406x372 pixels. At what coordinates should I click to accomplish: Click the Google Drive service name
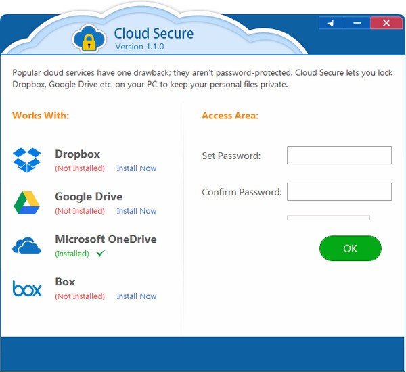(89, 197)
